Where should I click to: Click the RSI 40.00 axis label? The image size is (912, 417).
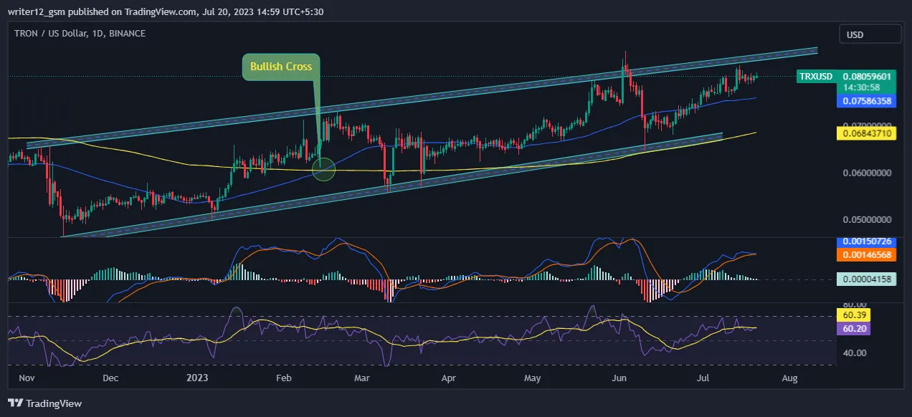tap(854, 353)
